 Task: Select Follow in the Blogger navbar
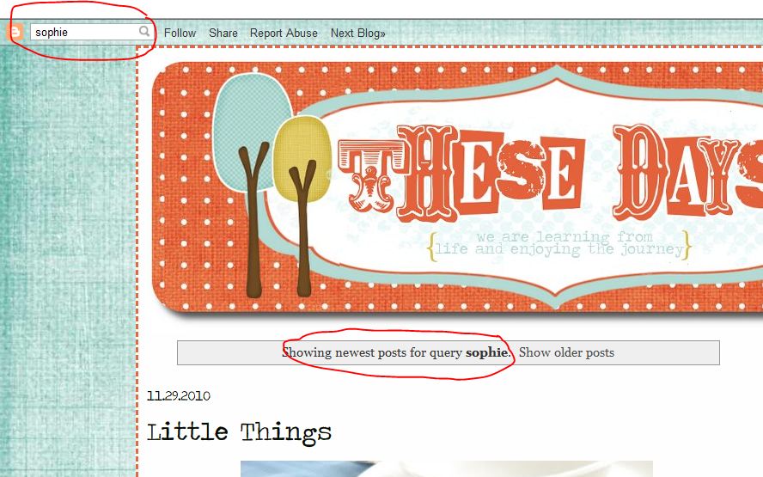[x=180, y=33]
